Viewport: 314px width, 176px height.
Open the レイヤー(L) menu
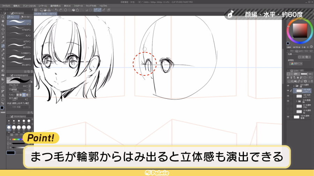tap(43, 6)
